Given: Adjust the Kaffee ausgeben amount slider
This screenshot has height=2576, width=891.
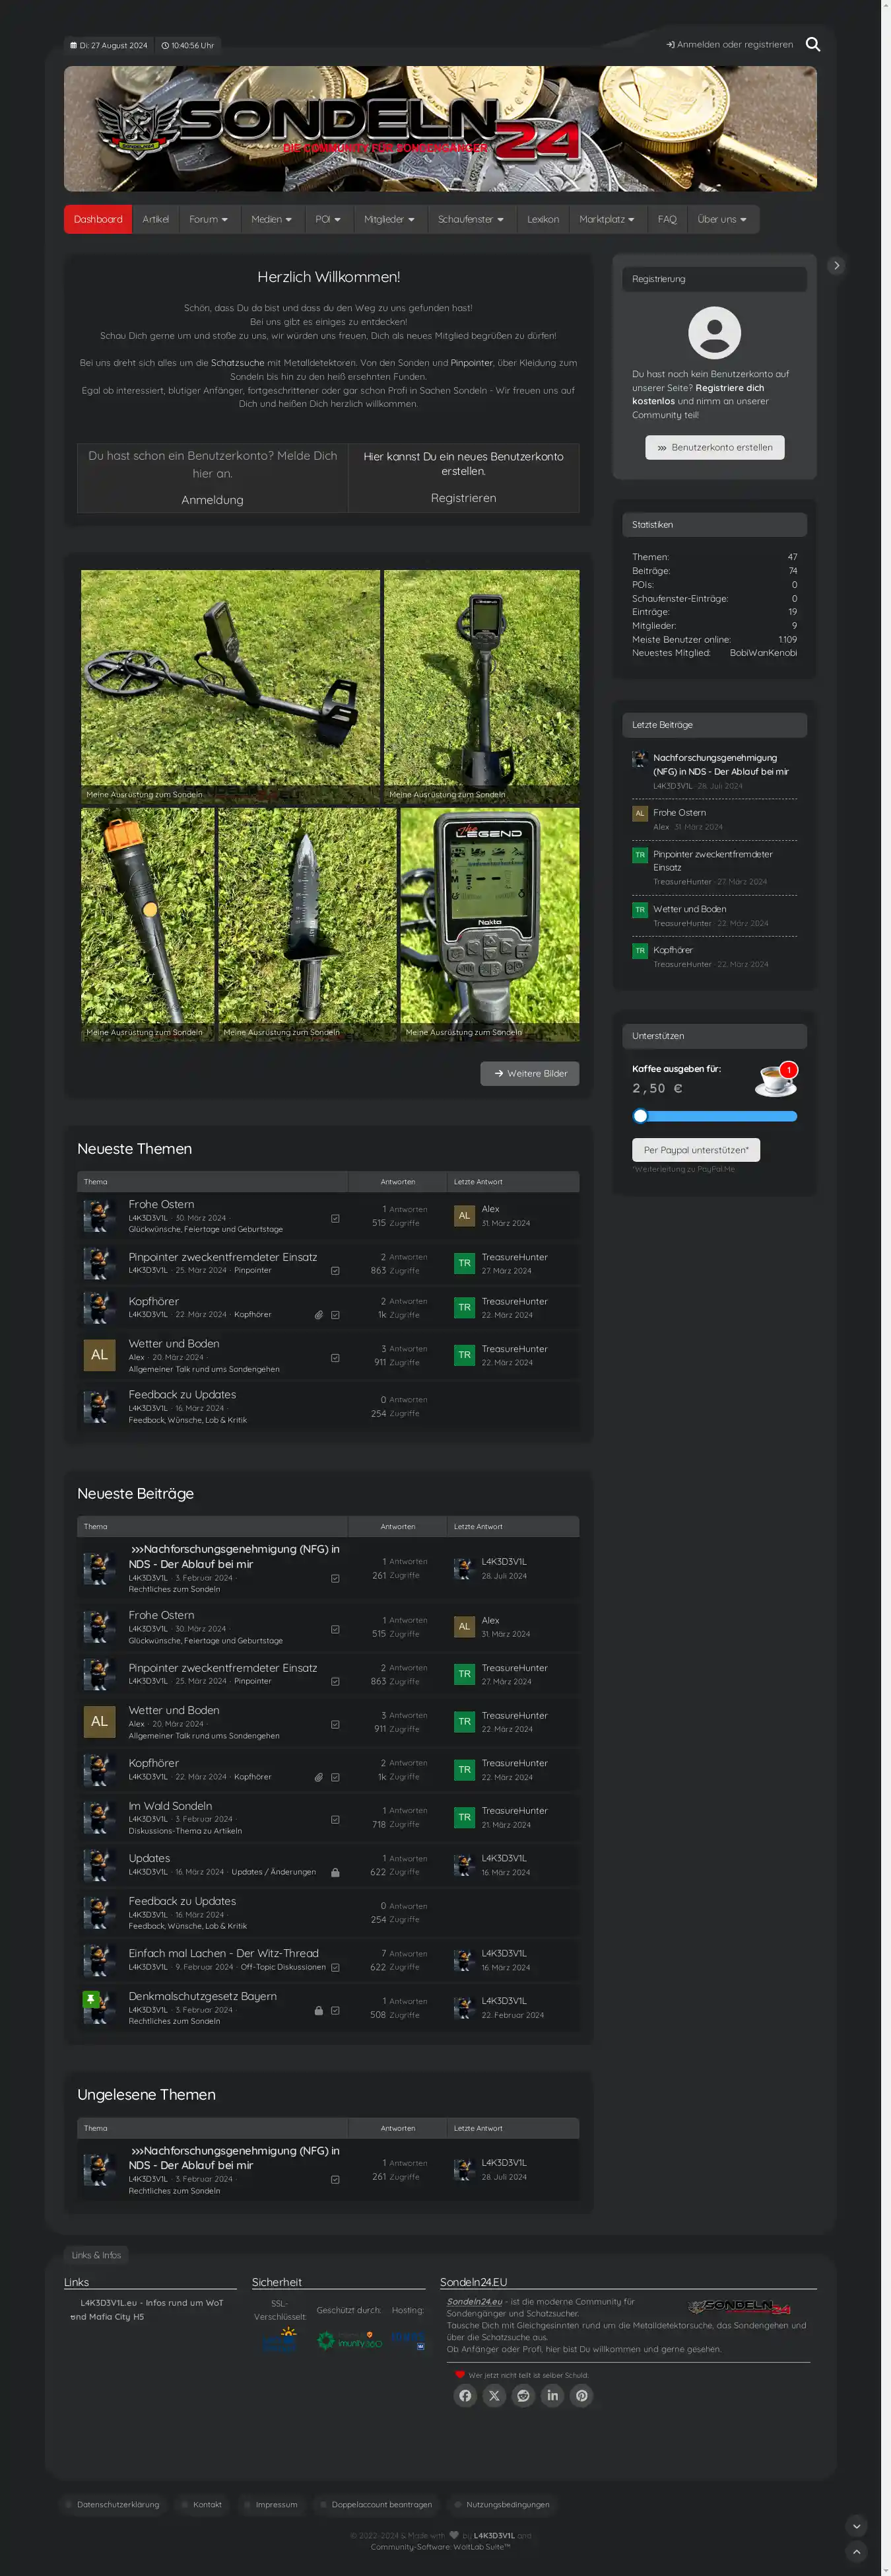Looking at the screenshot, I should 642,1116.
